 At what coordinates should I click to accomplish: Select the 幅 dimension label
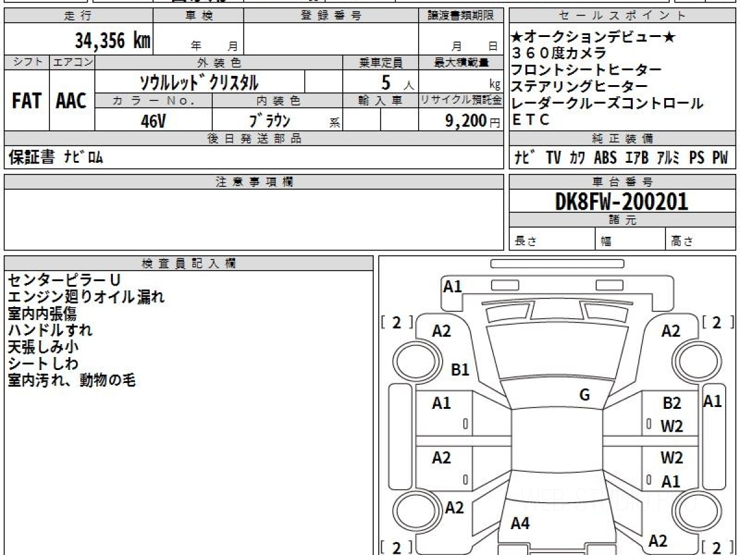606,242
